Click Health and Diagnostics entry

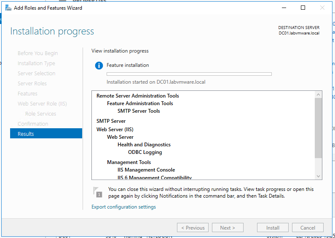[x=144, y=145]
